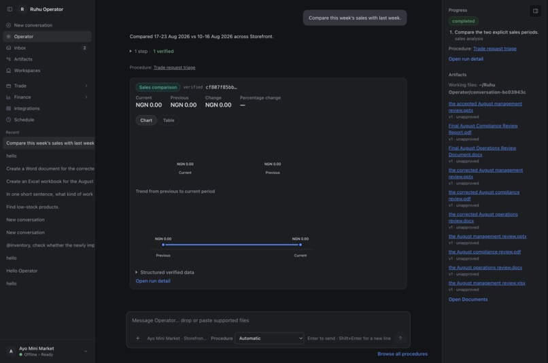Open the Trade menu item

click(47, 86)
